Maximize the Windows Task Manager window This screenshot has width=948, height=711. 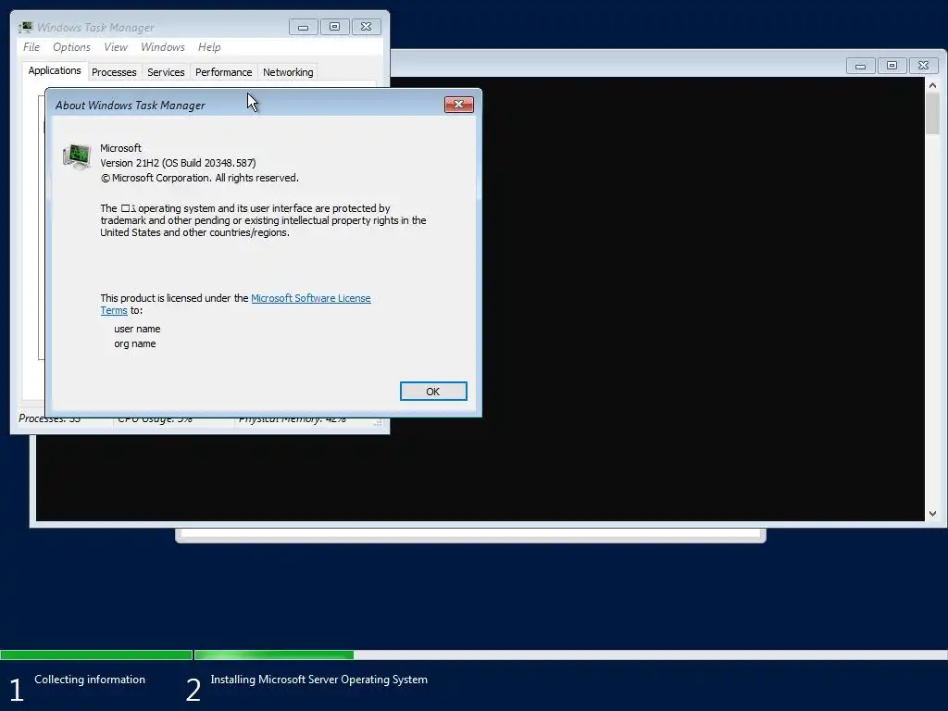[334, 27]
